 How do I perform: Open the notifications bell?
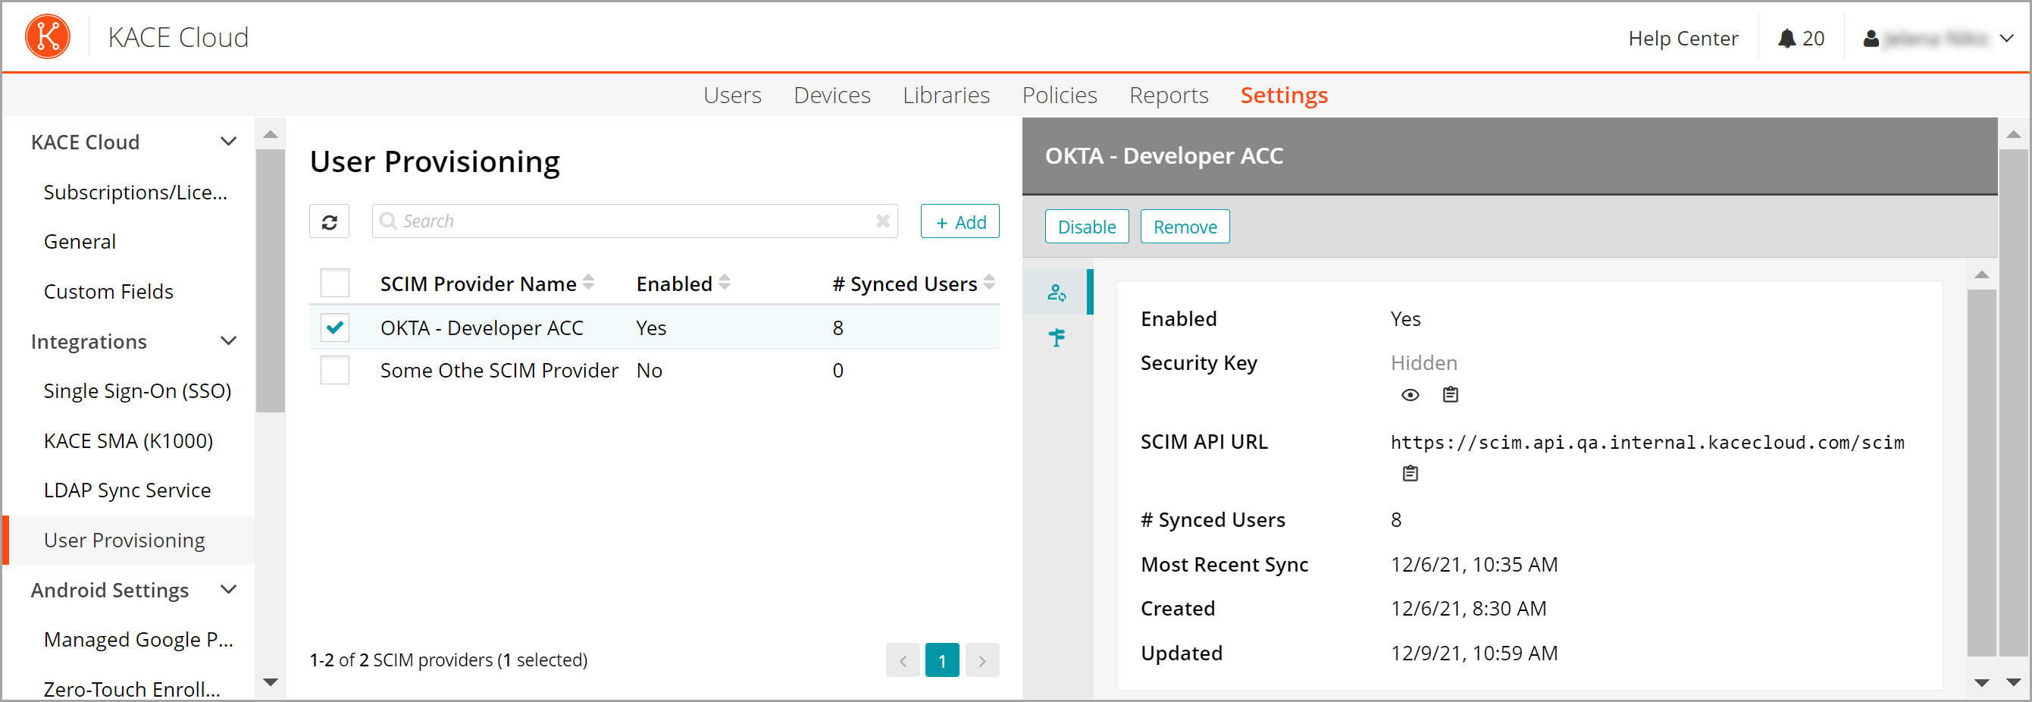(1786, 39)
